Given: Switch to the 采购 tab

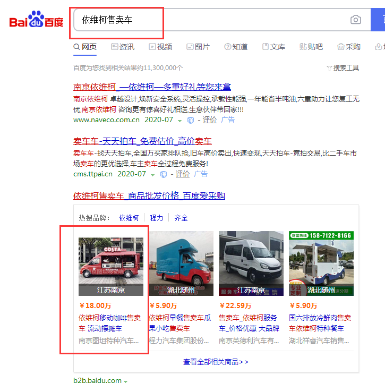Looking at the screenshot, I should [x=349, y=47].
